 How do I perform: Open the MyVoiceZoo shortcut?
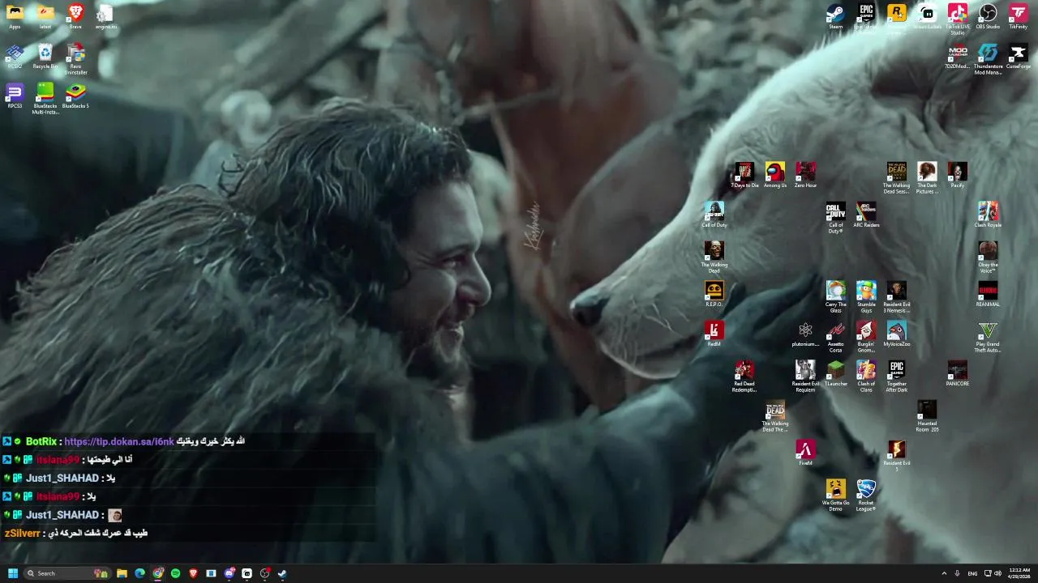point(897,334)
